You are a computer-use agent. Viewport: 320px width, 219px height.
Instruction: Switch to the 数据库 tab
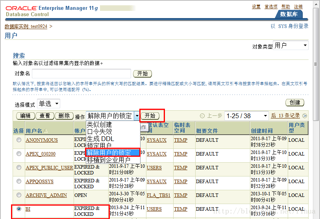pos(289,14)
